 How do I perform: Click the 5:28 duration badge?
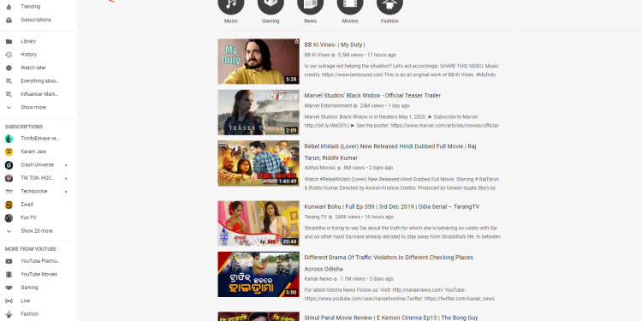291,80
